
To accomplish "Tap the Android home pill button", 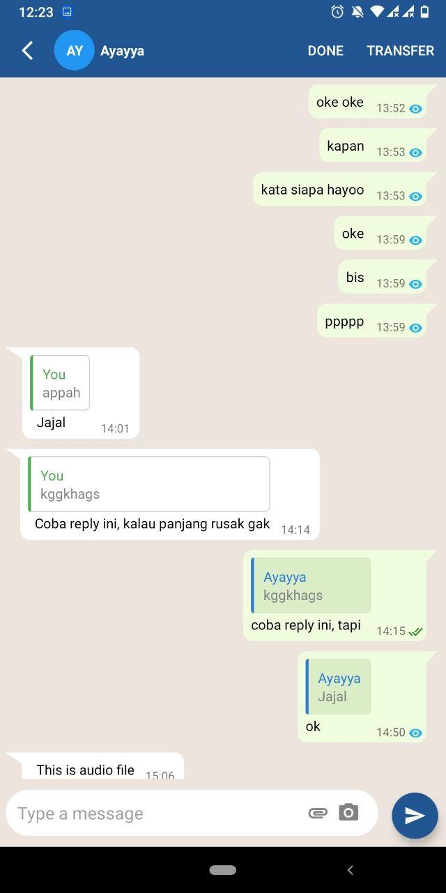I will [223, 869].
